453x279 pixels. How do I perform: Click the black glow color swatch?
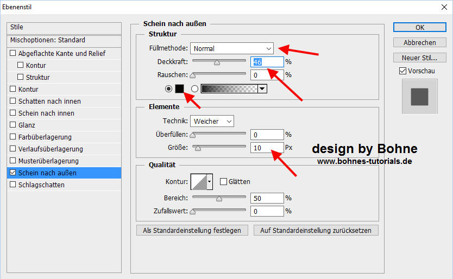coord(180,88)
